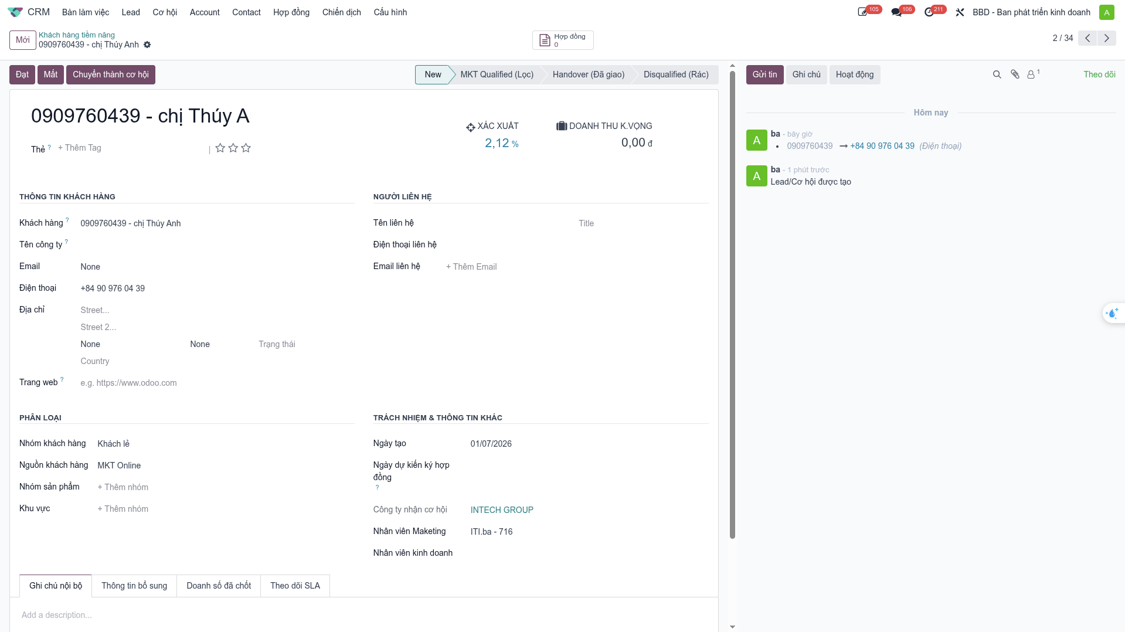Open the gear actions menu beside record name
This screenshot has width=1125, height=632.
(147, 45)
